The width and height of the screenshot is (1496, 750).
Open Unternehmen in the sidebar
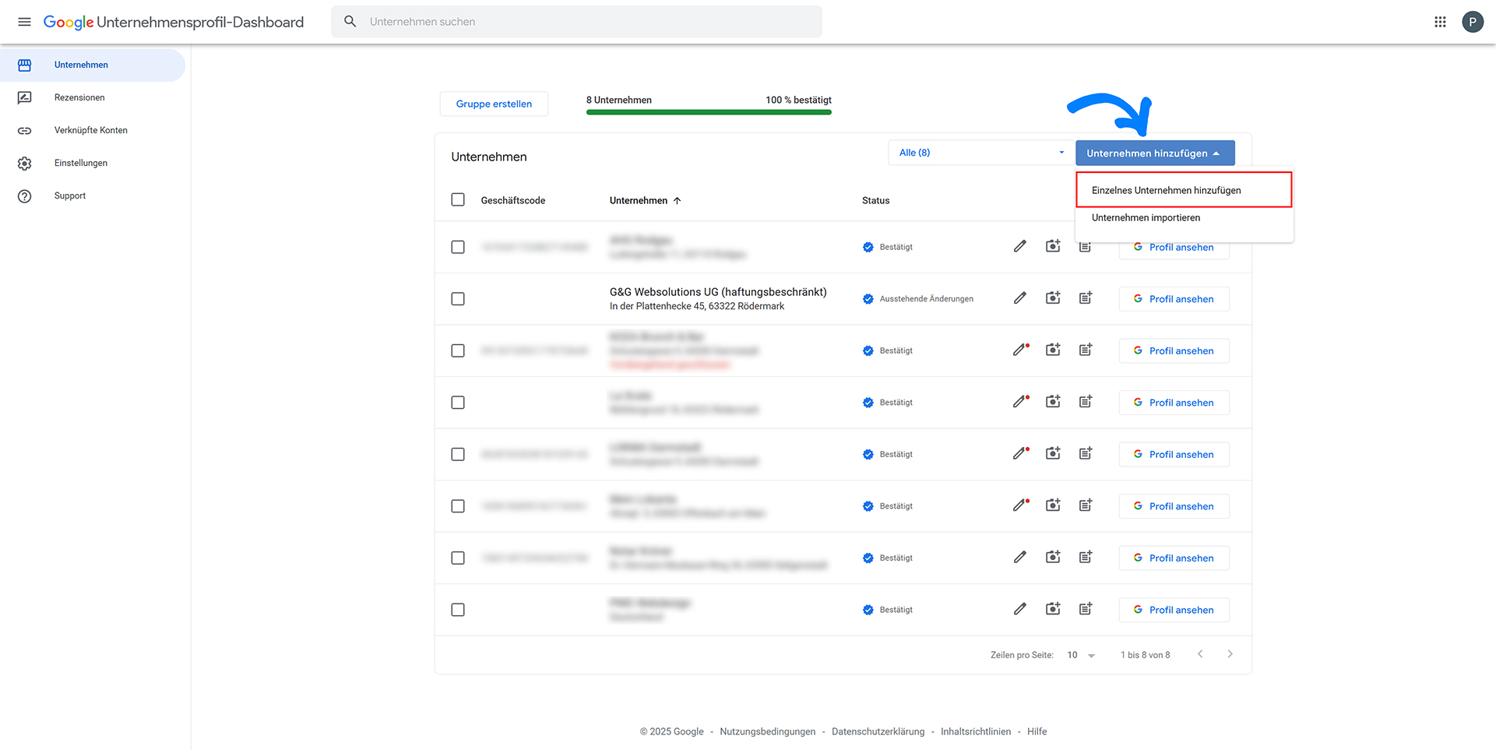pyautogui.click(x=93, y=65)
